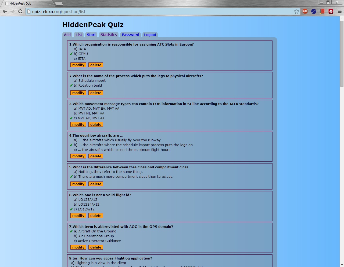
Task: Click the scrollbar down arrow
Action: point(342,265)
